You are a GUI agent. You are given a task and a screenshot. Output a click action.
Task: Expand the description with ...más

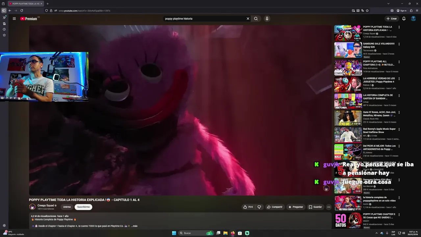click(134, 226)
